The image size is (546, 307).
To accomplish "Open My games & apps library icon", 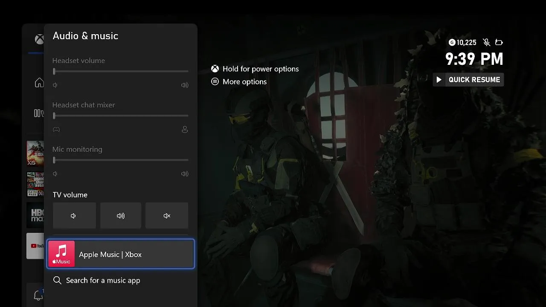I will pyautogui.click(x=39, y=113).
